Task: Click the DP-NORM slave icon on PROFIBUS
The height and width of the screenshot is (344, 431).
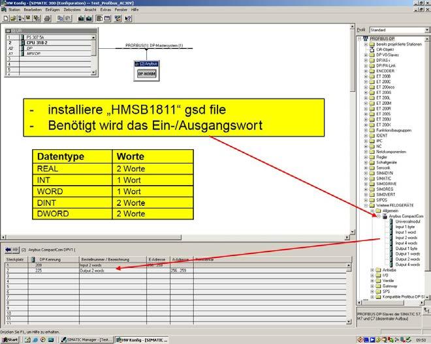Action: pyautogui.click(x=146, y=74)
